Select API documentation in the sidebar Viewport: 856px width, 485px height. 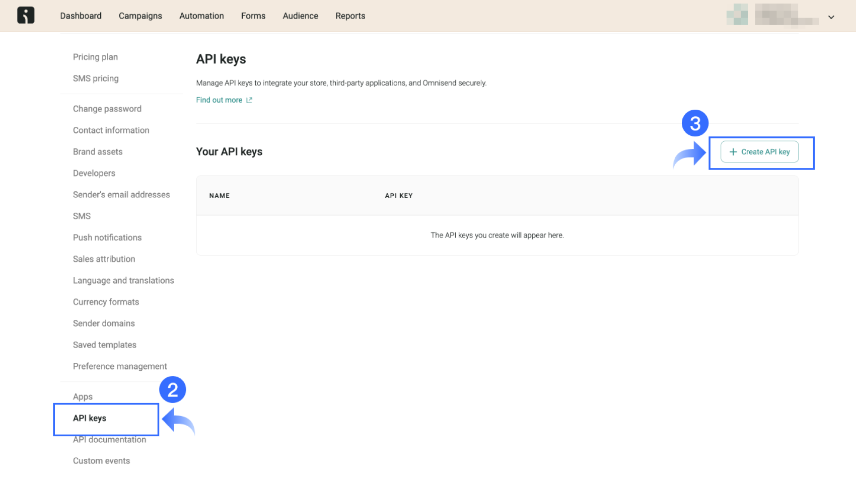[109, 439]
